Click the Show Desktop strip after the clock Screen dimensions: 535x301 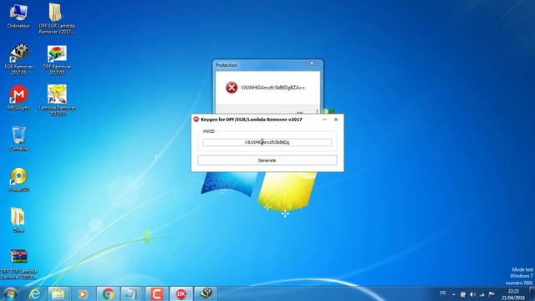point(532,293)
